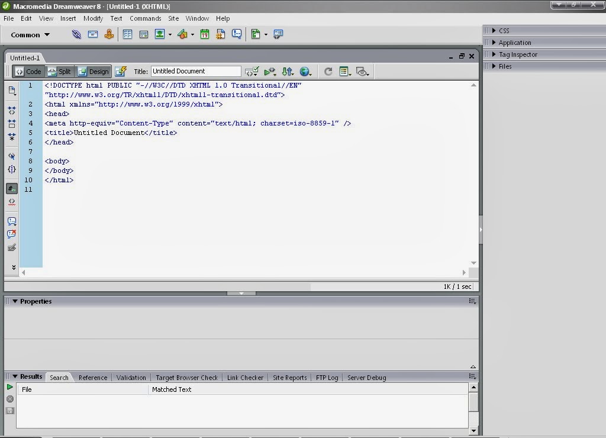606x438 pixels.
Task: Open the Site menu
Action: pyautogui.click(x=173, y=18)
